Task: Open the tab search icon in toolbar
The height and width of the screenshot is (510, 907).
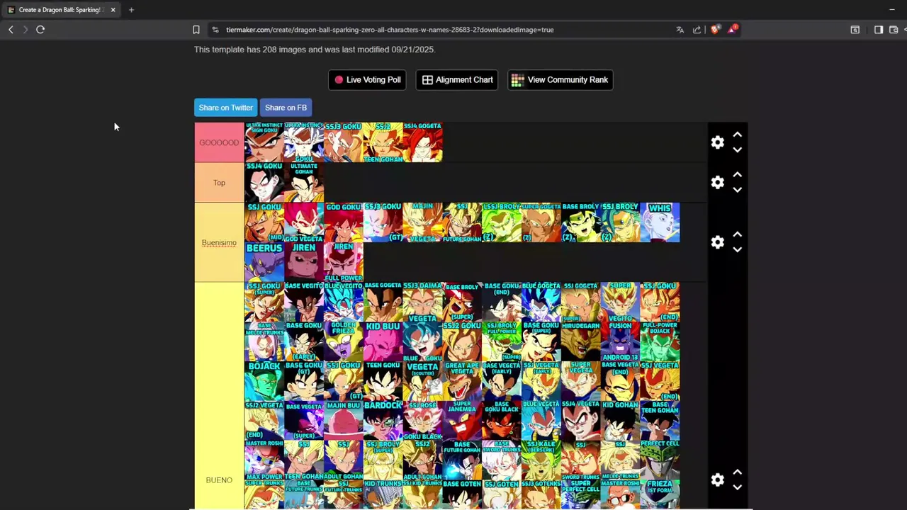Action: [855, 30]
